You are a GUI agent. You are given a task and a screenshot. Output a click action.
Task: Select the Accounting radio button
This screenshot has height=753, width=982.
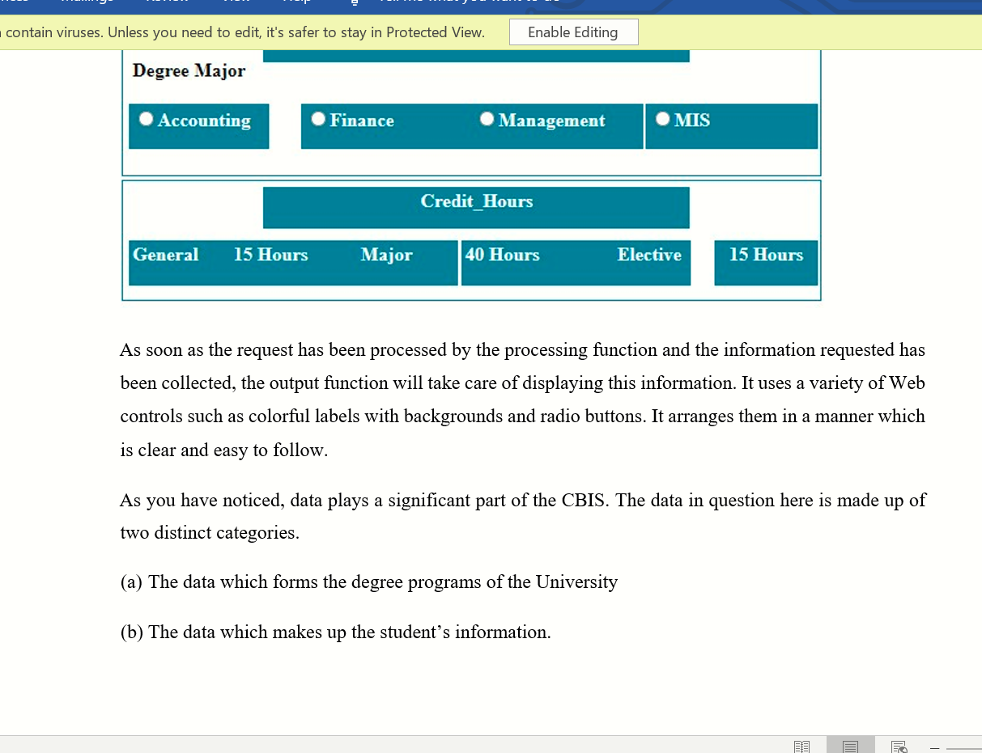(x=146, y=119)
